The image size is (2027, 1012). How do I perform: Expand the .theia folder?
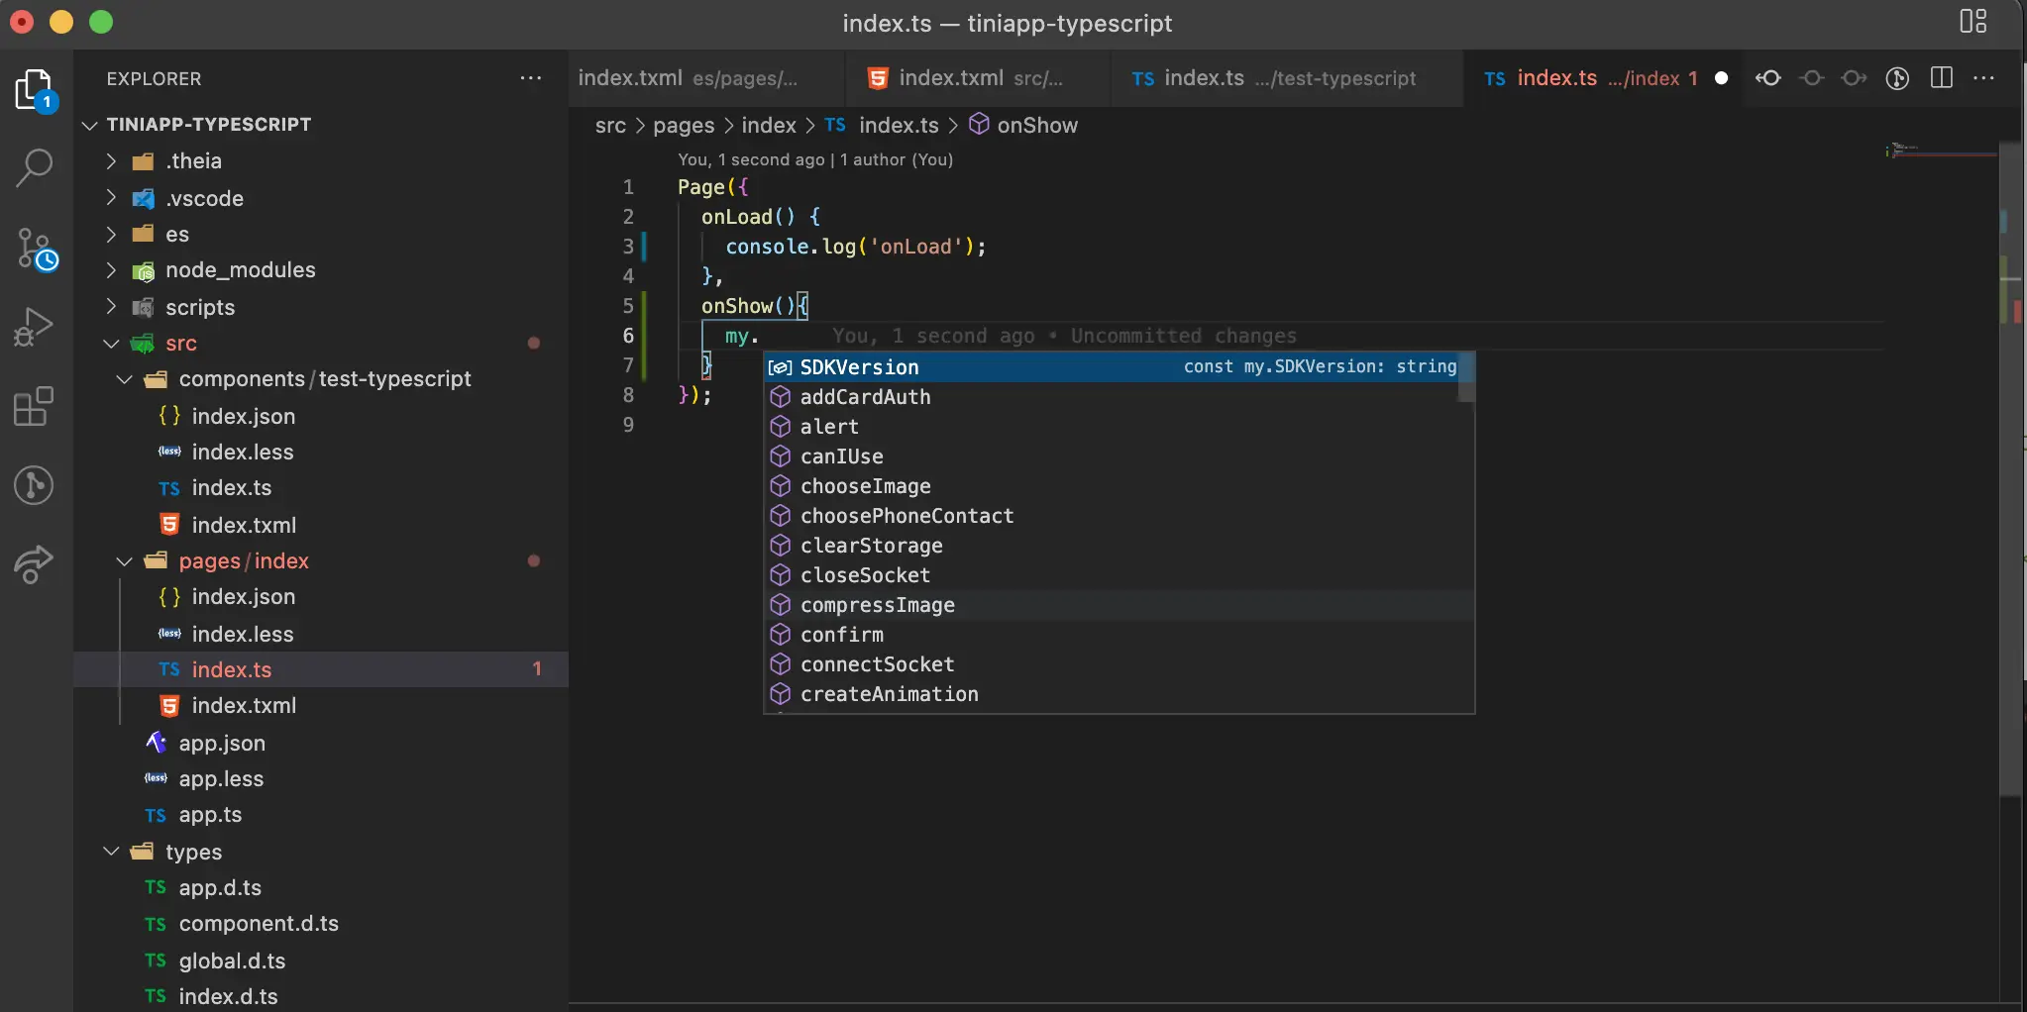(x=111, y=160)
